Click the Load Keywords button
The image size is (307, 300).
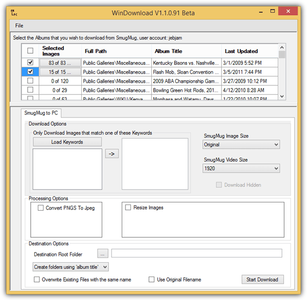coord(68,142)
